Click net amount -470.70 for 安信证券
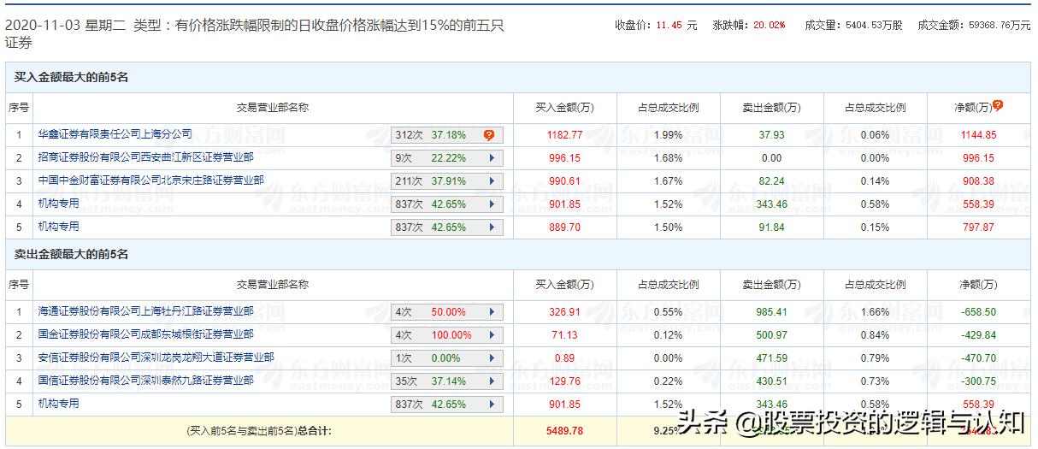The width and height of the screenshot is (1038, 449). point(978,358)
